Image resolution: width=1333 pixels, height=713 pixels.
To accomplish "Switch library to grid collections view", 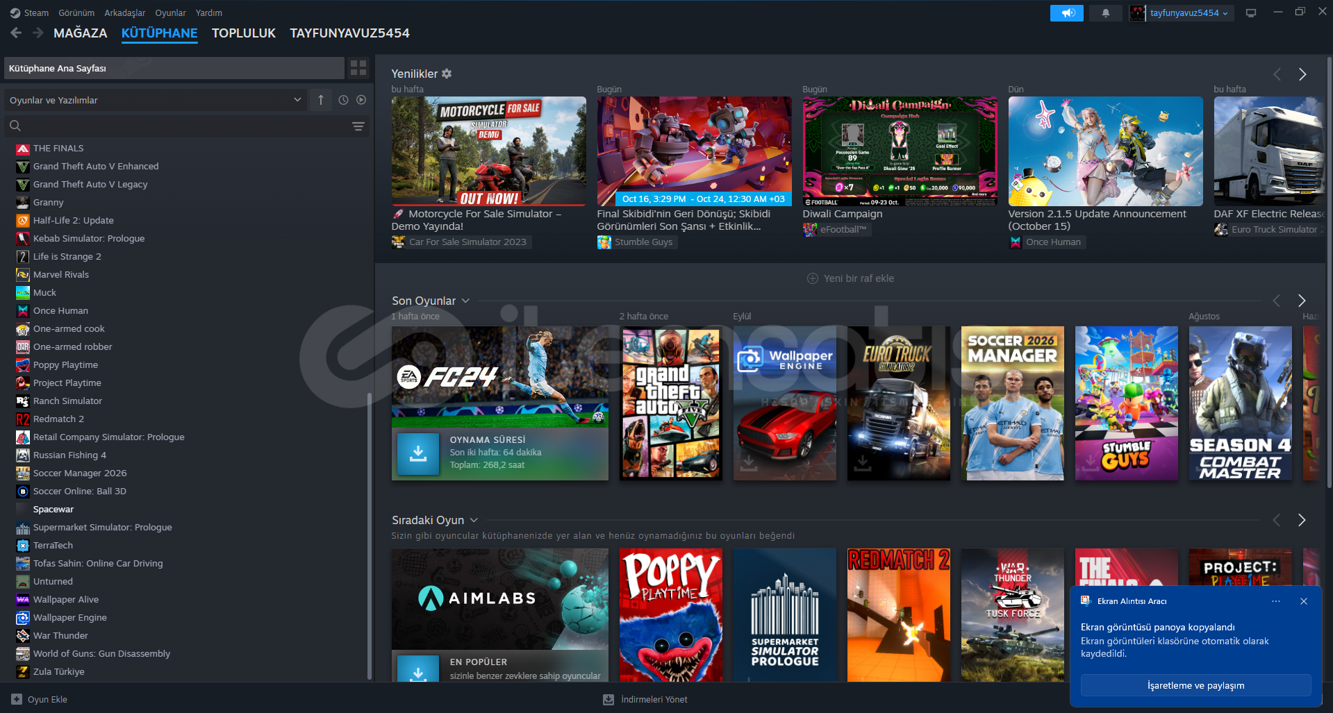I will point(358,68).
